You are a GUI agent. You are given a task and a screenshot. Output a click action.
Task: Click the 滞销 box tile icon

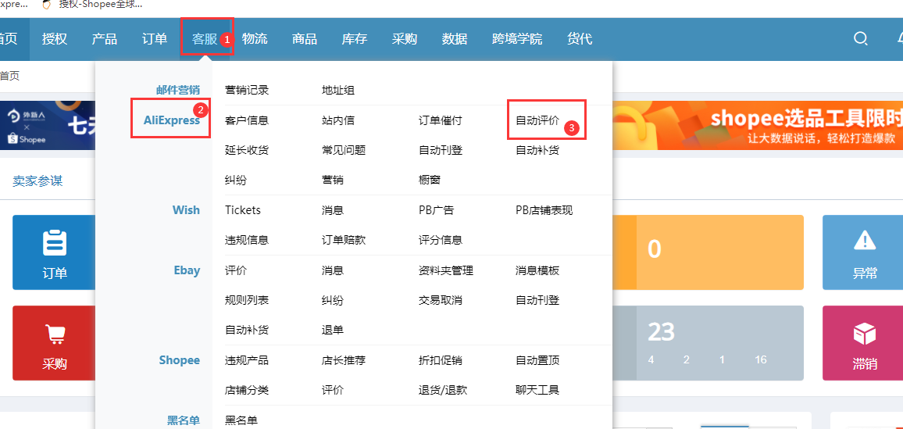865,334
